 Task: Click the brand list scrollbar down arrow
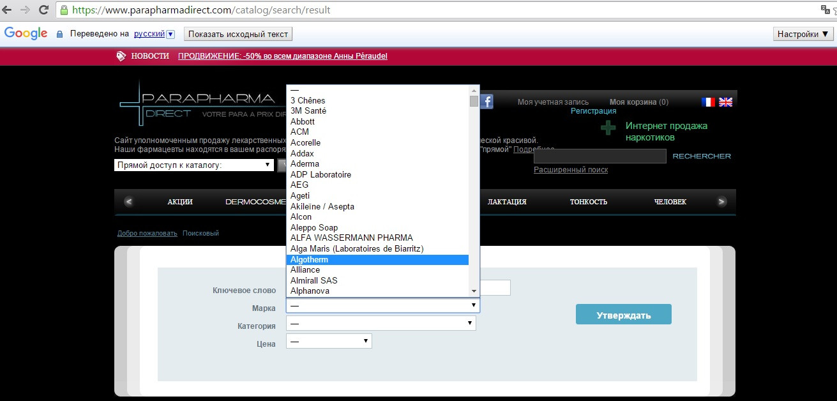tap(474, 291)
